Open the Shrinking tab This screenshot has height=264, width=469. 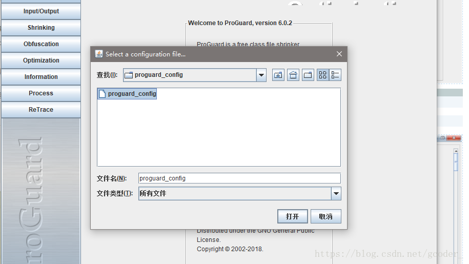click(41, 28)
